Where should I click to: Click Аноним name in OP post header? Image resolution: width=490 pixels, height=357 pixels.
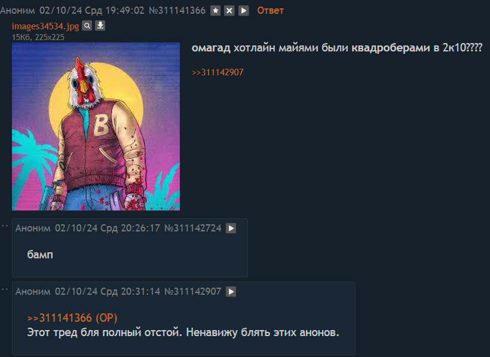(x=17, y=11)
